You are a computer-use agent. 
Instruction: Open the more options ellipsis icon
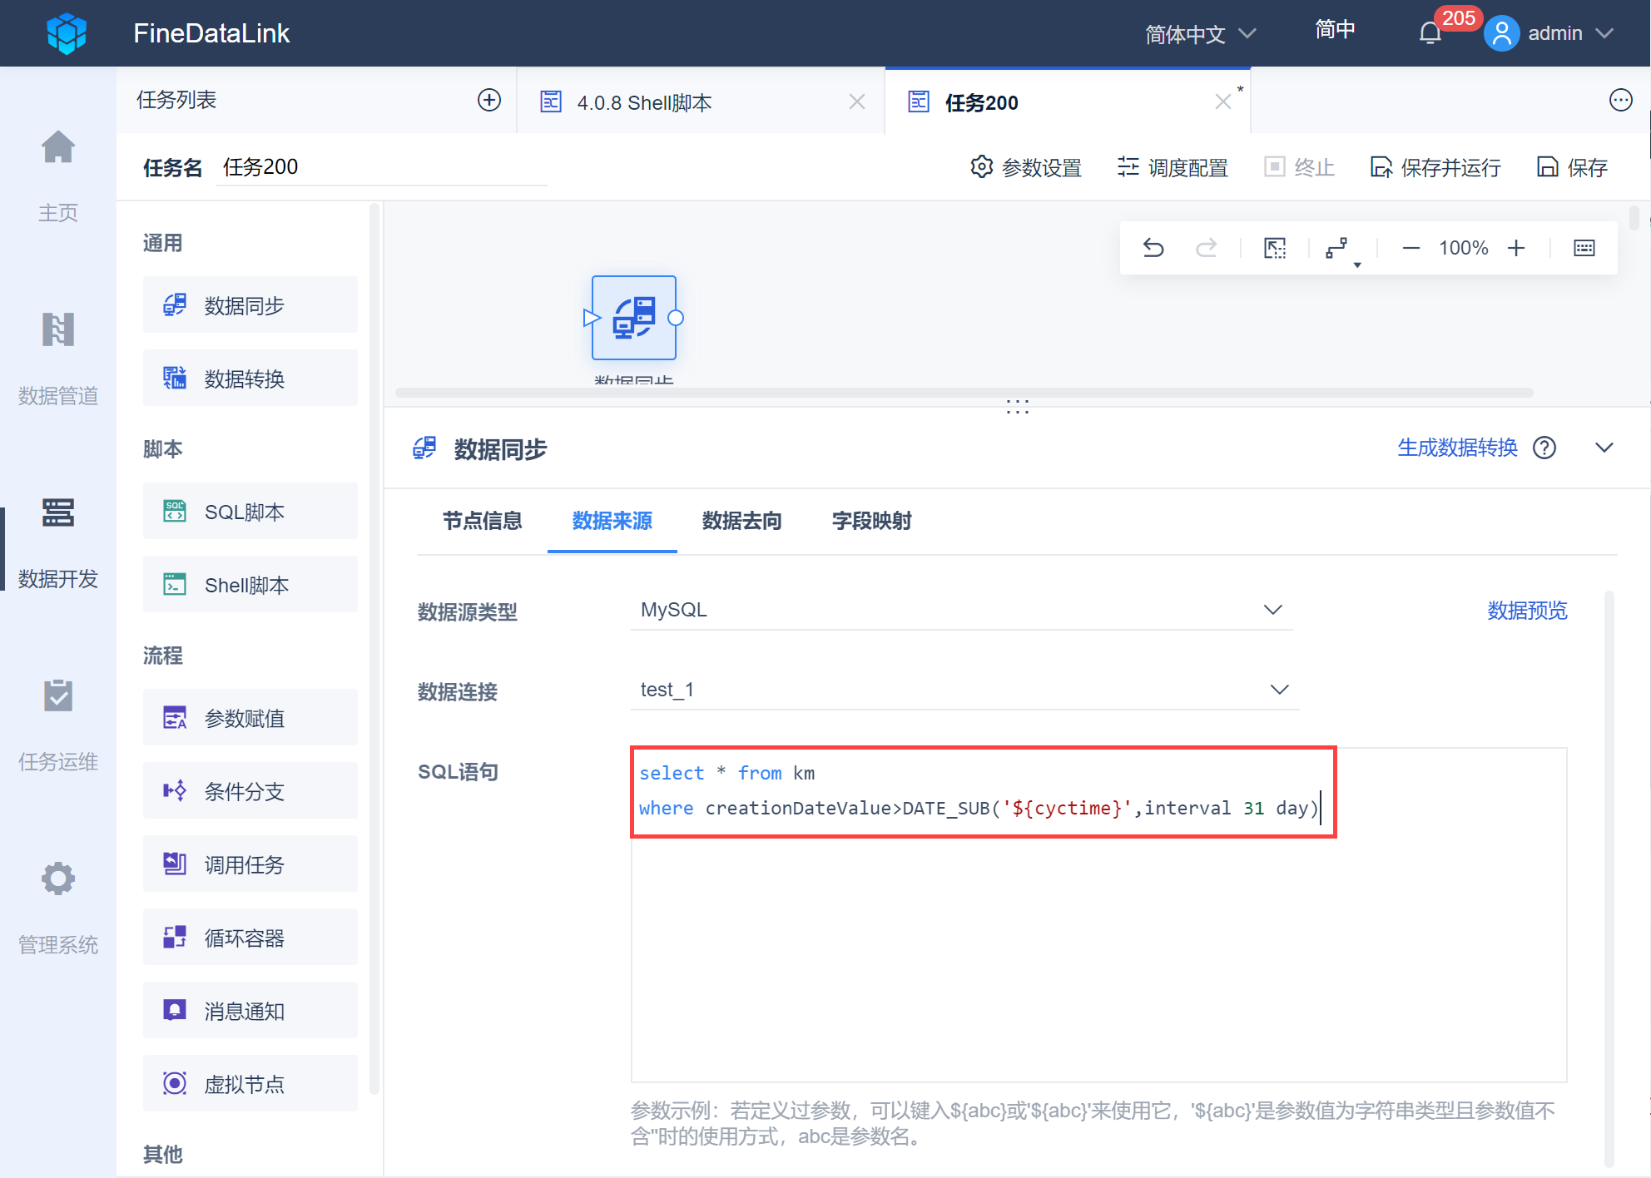coord(1620,101)
